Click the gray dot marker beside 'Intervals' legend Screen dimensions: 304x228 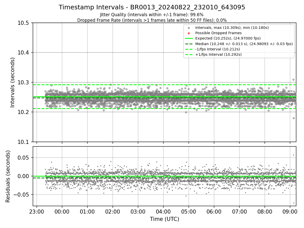[x=189, y=28]
